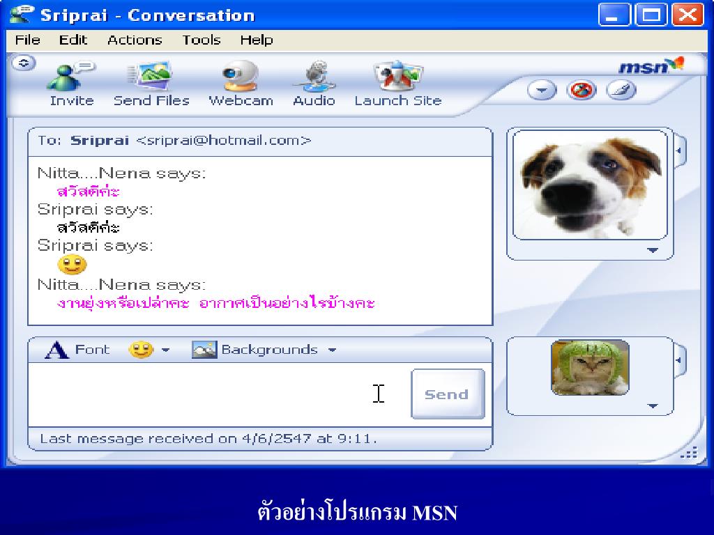Click the Launch Site rocket icon

coord(398,75)
